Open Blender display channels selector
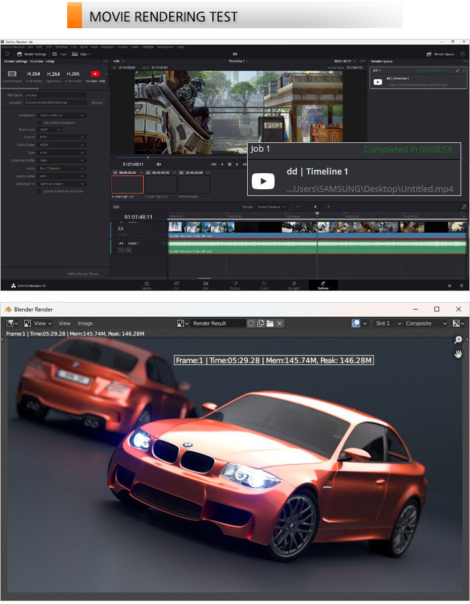 pyautogui.click(x=459, y=323)
